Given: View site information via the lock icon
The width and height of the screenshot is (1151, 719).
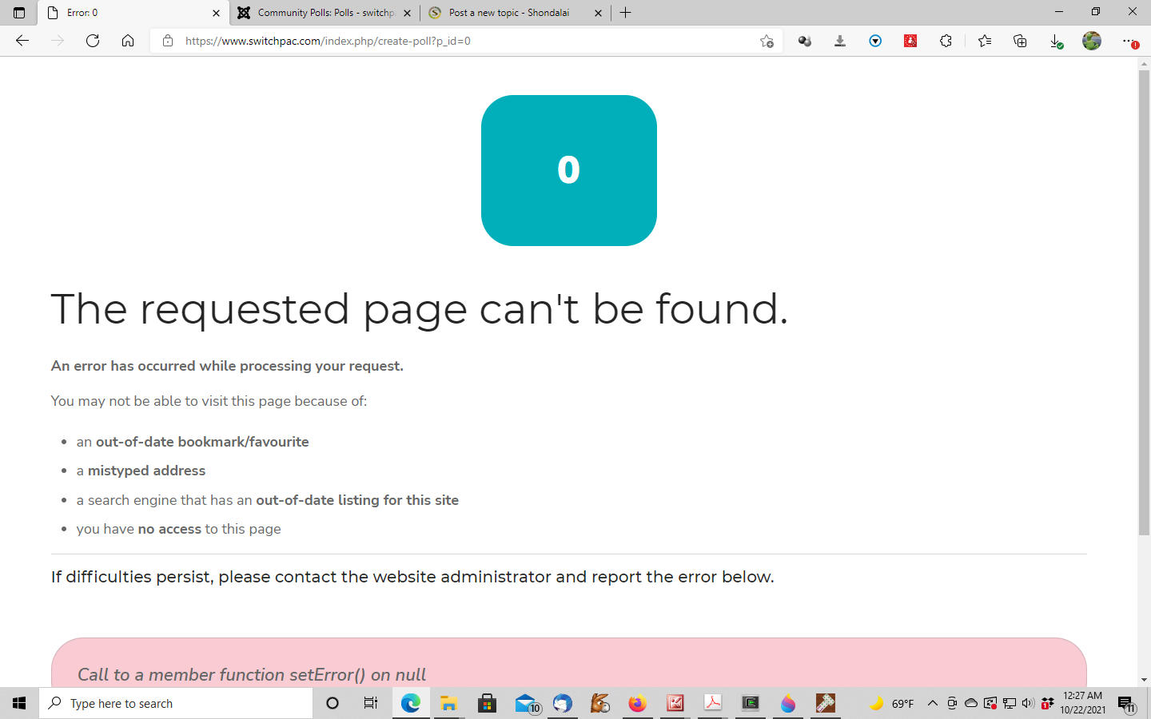Looking at the screenshot, I should pyautogui.click(x=168, y=41).
